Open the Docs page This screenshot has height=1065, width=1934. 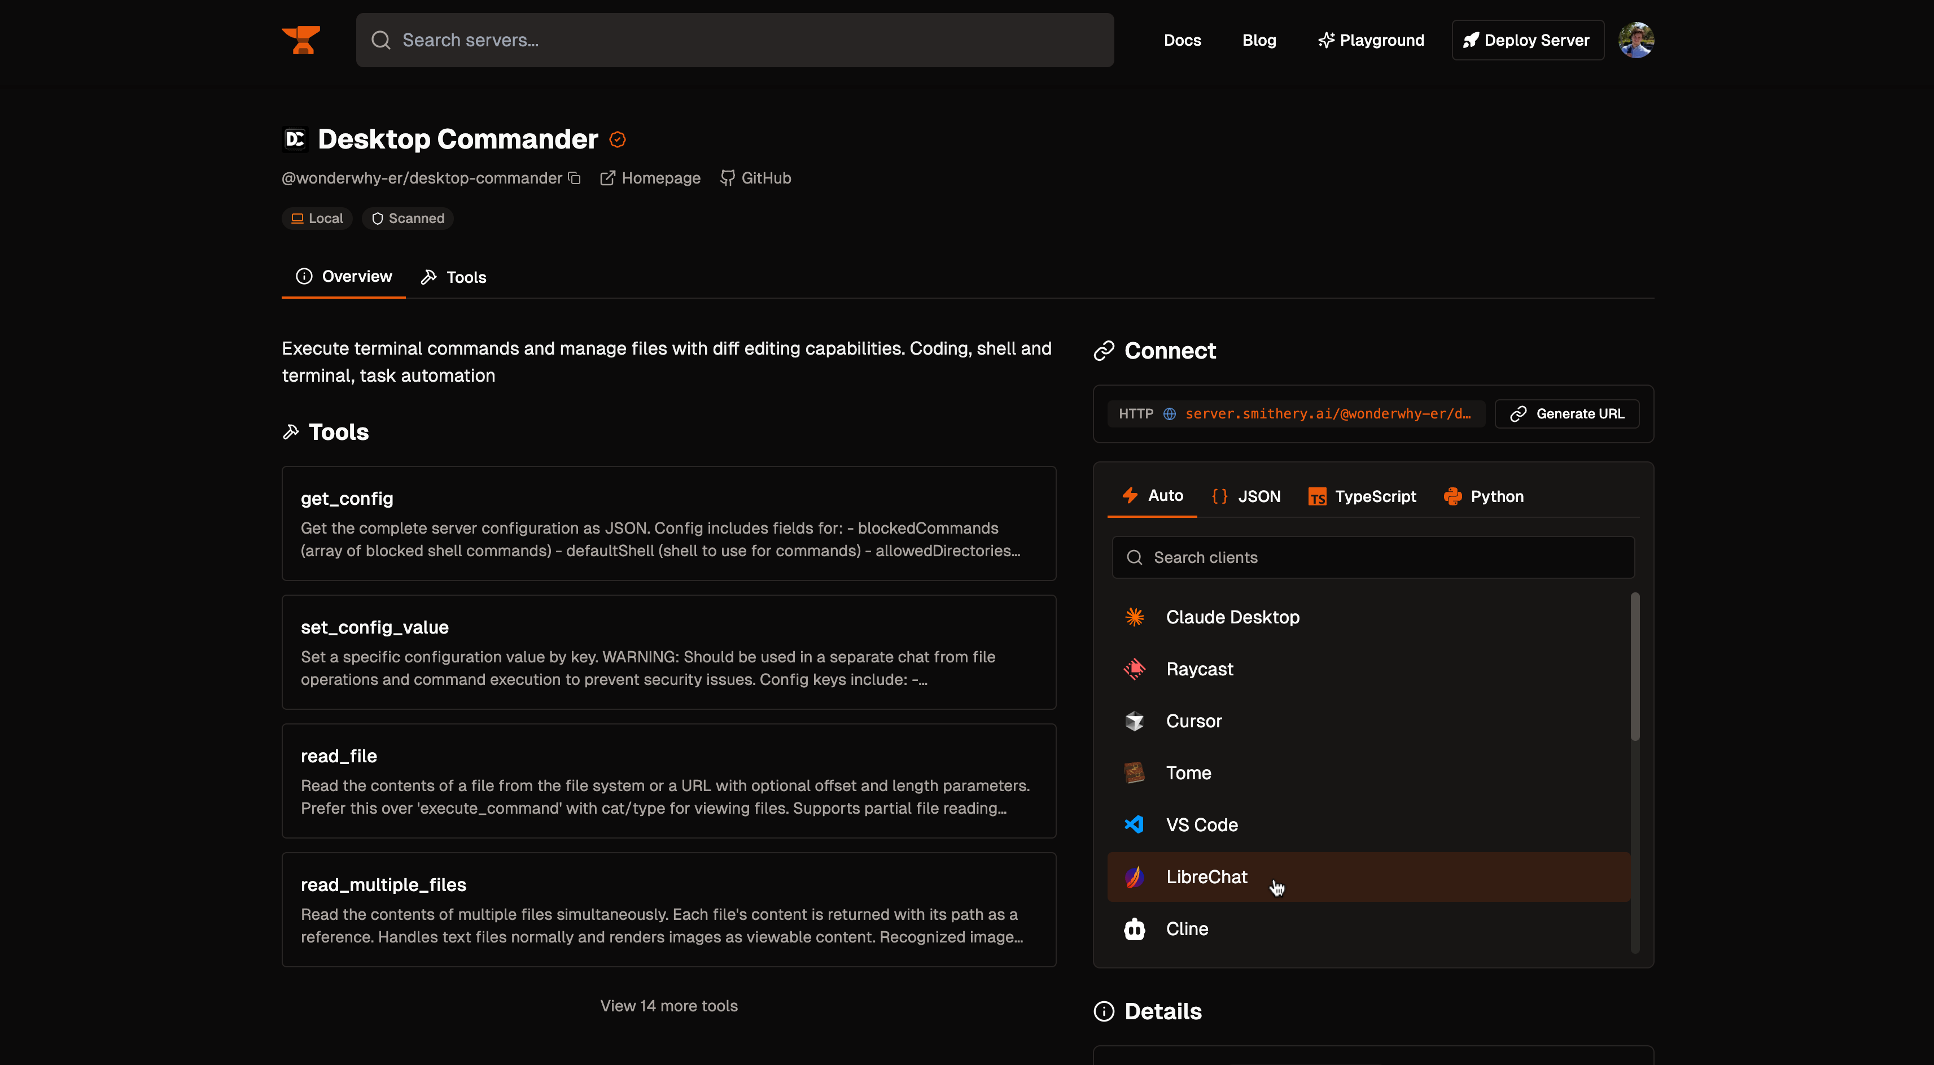[x=1183, y=40]
